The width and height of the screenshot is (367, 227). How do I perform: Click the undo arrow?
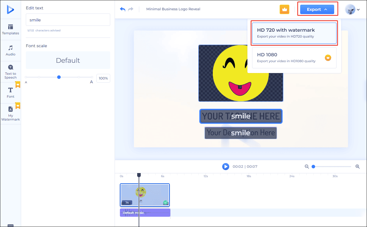tap(122, 9)
